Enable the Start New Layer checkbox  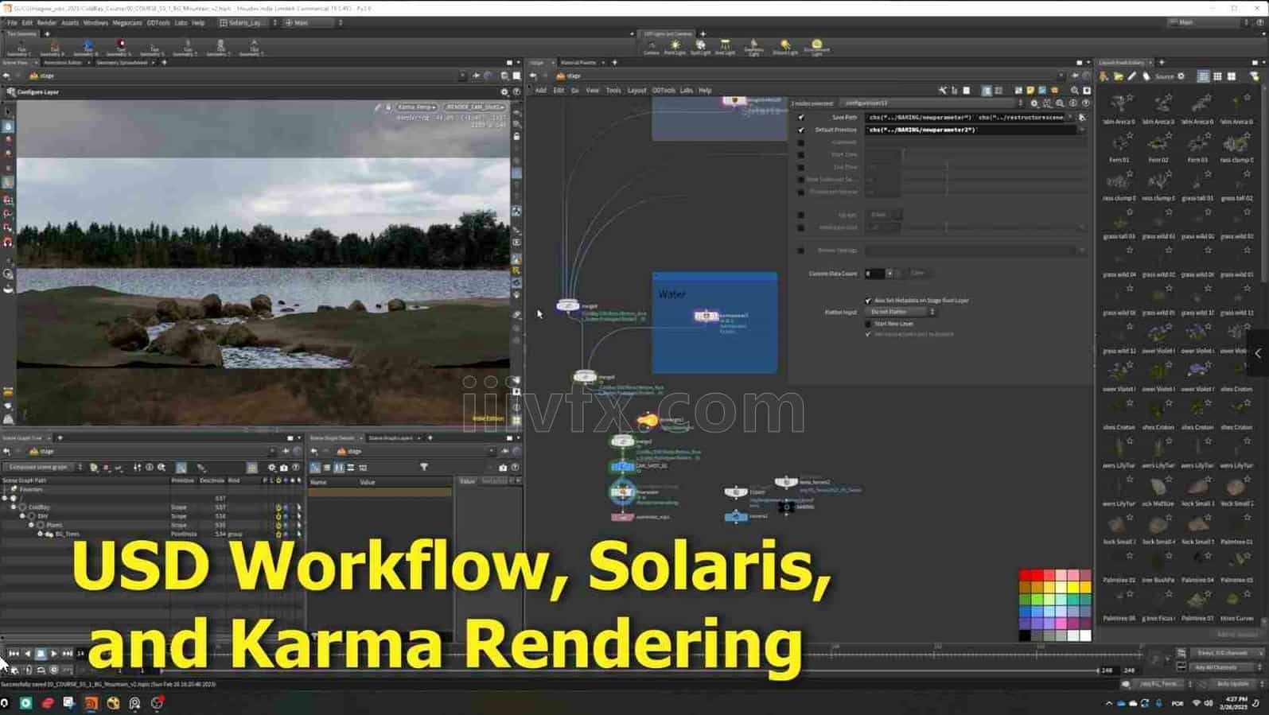(x=868, y=324)
